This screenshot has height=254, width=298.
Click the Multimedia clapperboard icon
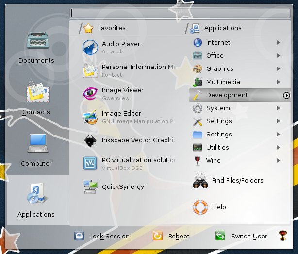click(x=198, y=82)
